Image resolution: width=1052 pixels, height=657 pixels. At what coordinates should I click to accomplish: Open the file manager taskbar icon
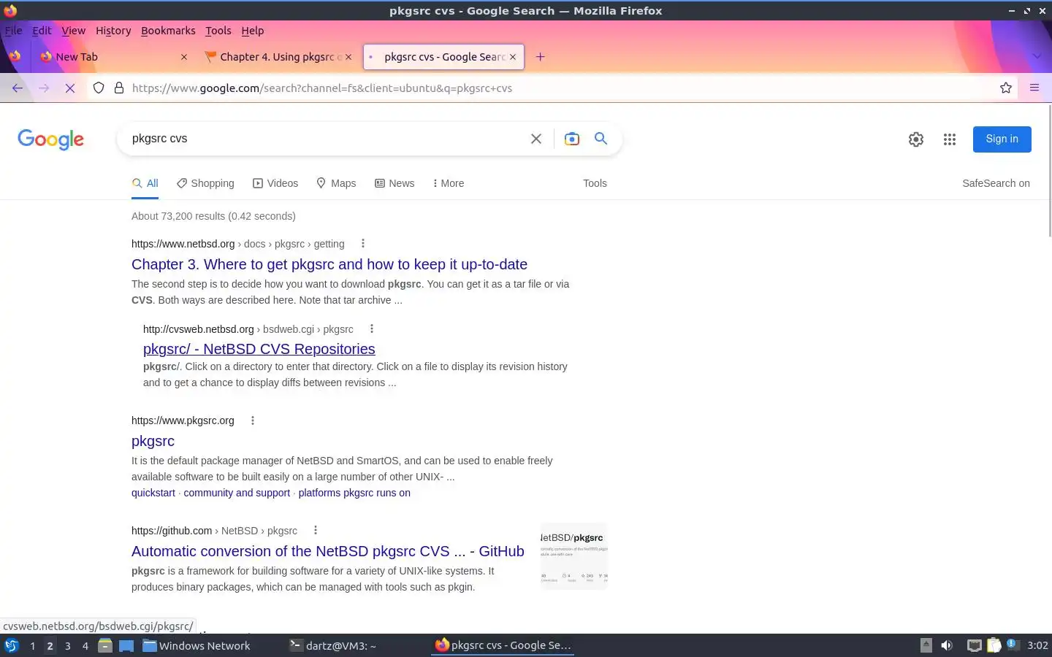coord(105,645)
